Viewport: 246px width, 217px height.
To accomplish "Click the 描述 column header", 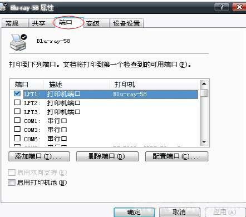I will pyautogui.click(x=76, y=85).
